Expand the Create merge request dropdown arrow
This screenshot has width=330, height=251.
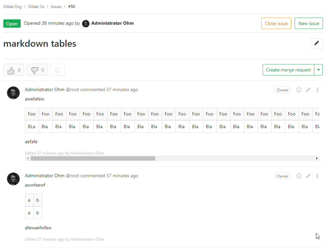[319, 70]
